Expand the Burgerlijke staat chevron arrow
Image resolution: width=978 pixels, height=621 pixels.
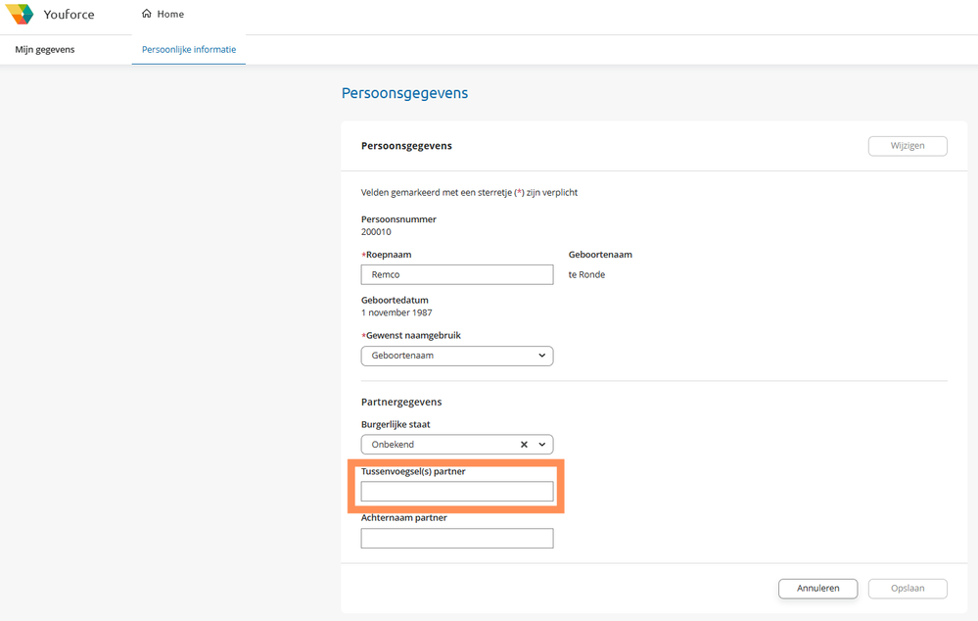(542, 445)
